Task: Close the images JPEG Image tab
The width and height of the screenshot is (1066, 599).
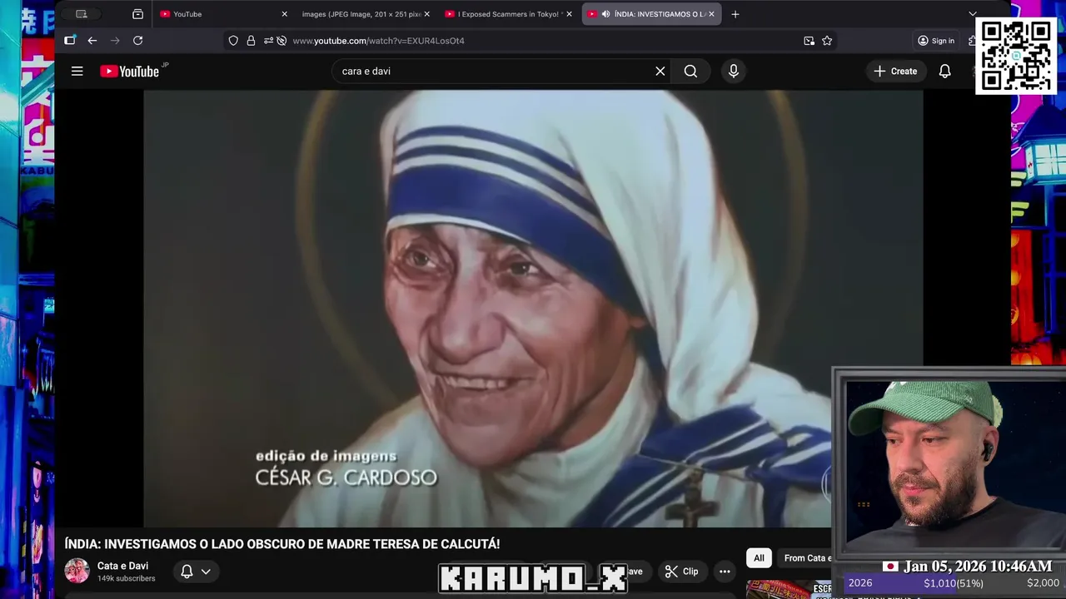Action: click(x=426, y=14)
